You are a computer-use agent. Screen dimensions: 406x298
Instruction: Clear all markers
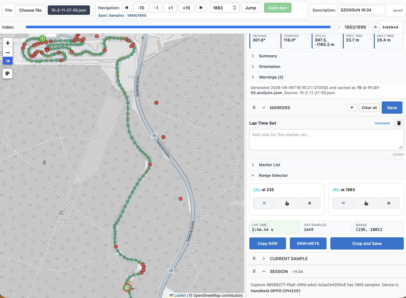[x=369, y=107]
